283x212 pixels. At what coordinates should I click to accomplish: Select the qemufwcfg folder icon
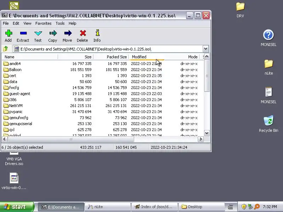click(6, 118)
